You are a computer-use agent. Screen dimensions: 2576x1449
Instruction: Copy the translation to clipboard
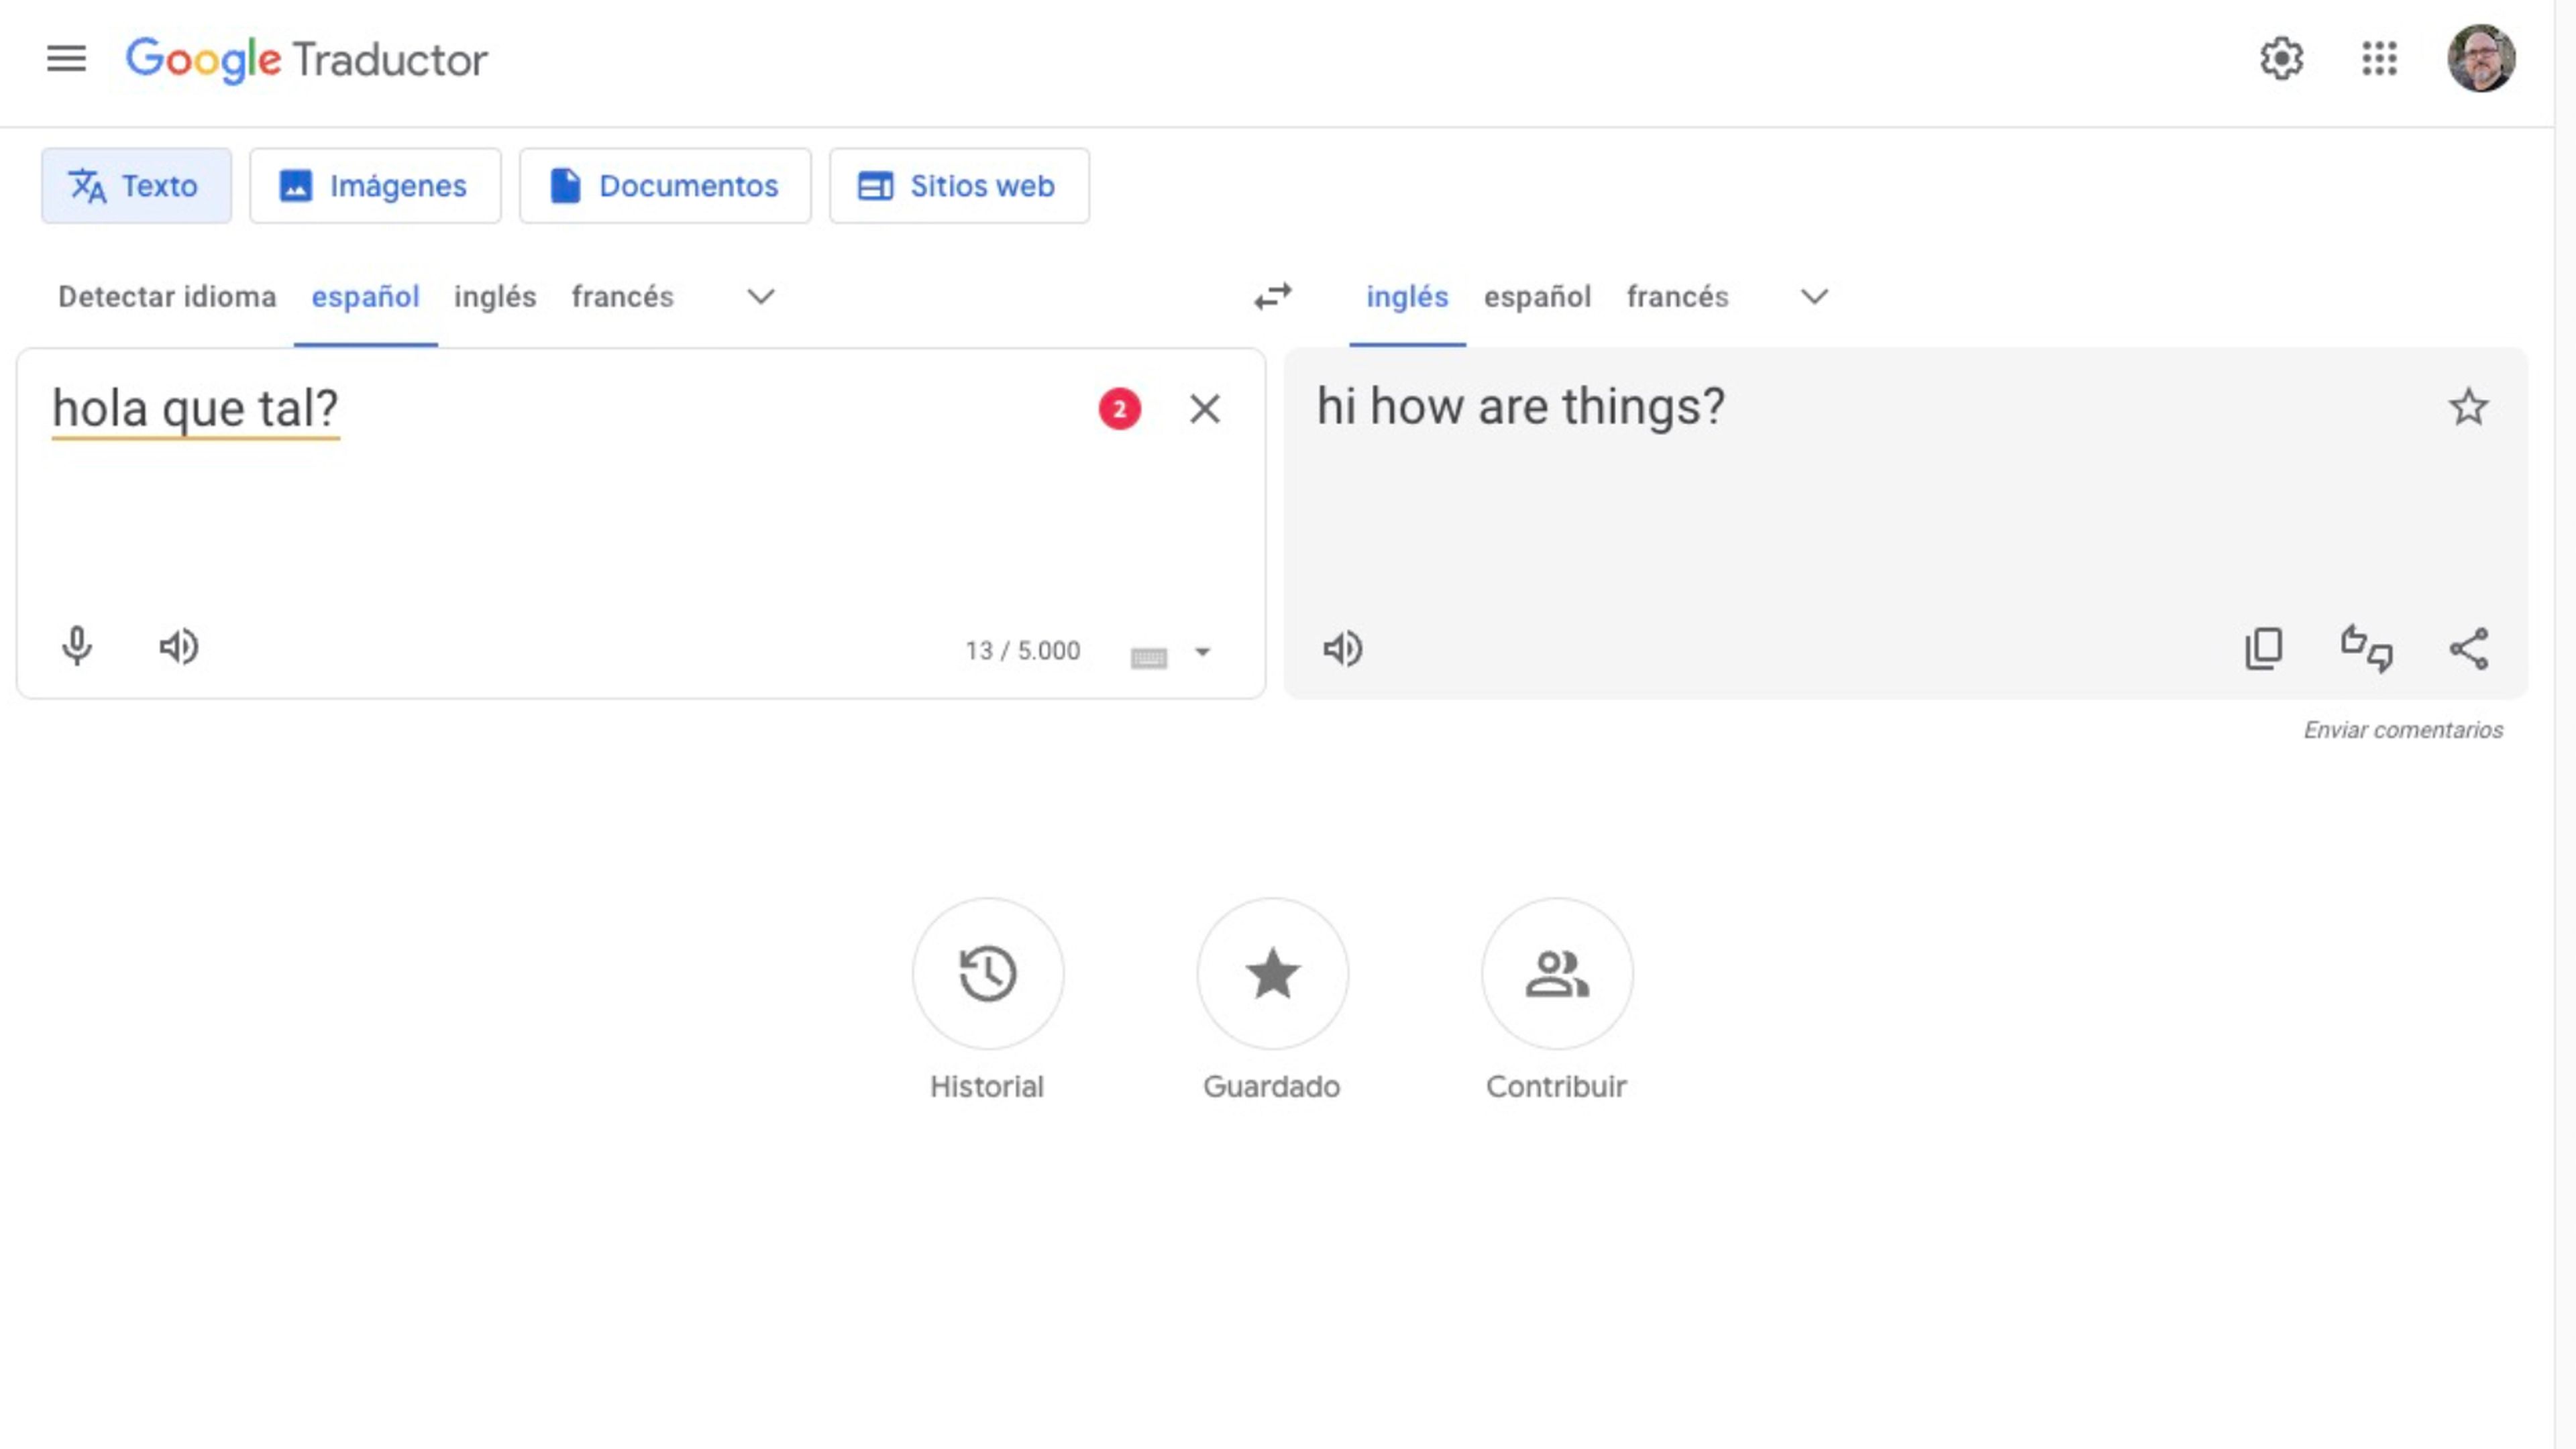pyautogui.click(x=2263, y=649)
